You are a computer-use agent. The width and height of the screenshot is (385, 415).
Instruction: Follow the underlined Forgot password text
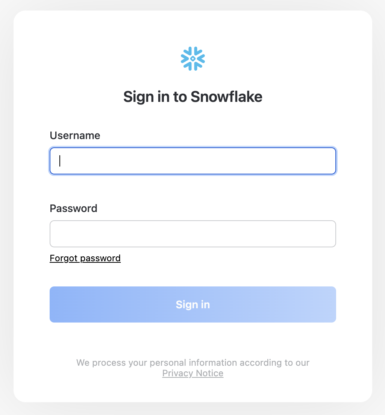tap(85, 258)
